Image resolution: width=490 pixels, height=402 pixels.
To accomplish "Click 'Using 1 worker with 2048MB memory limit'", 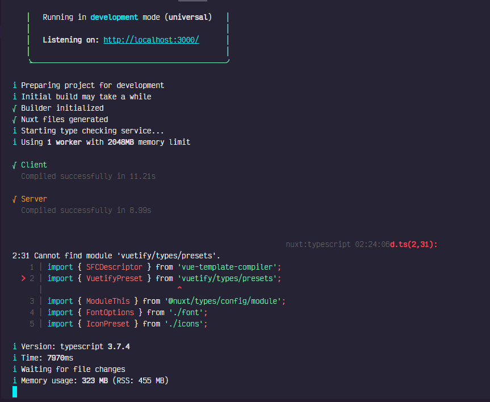I will tap(106, 142).
